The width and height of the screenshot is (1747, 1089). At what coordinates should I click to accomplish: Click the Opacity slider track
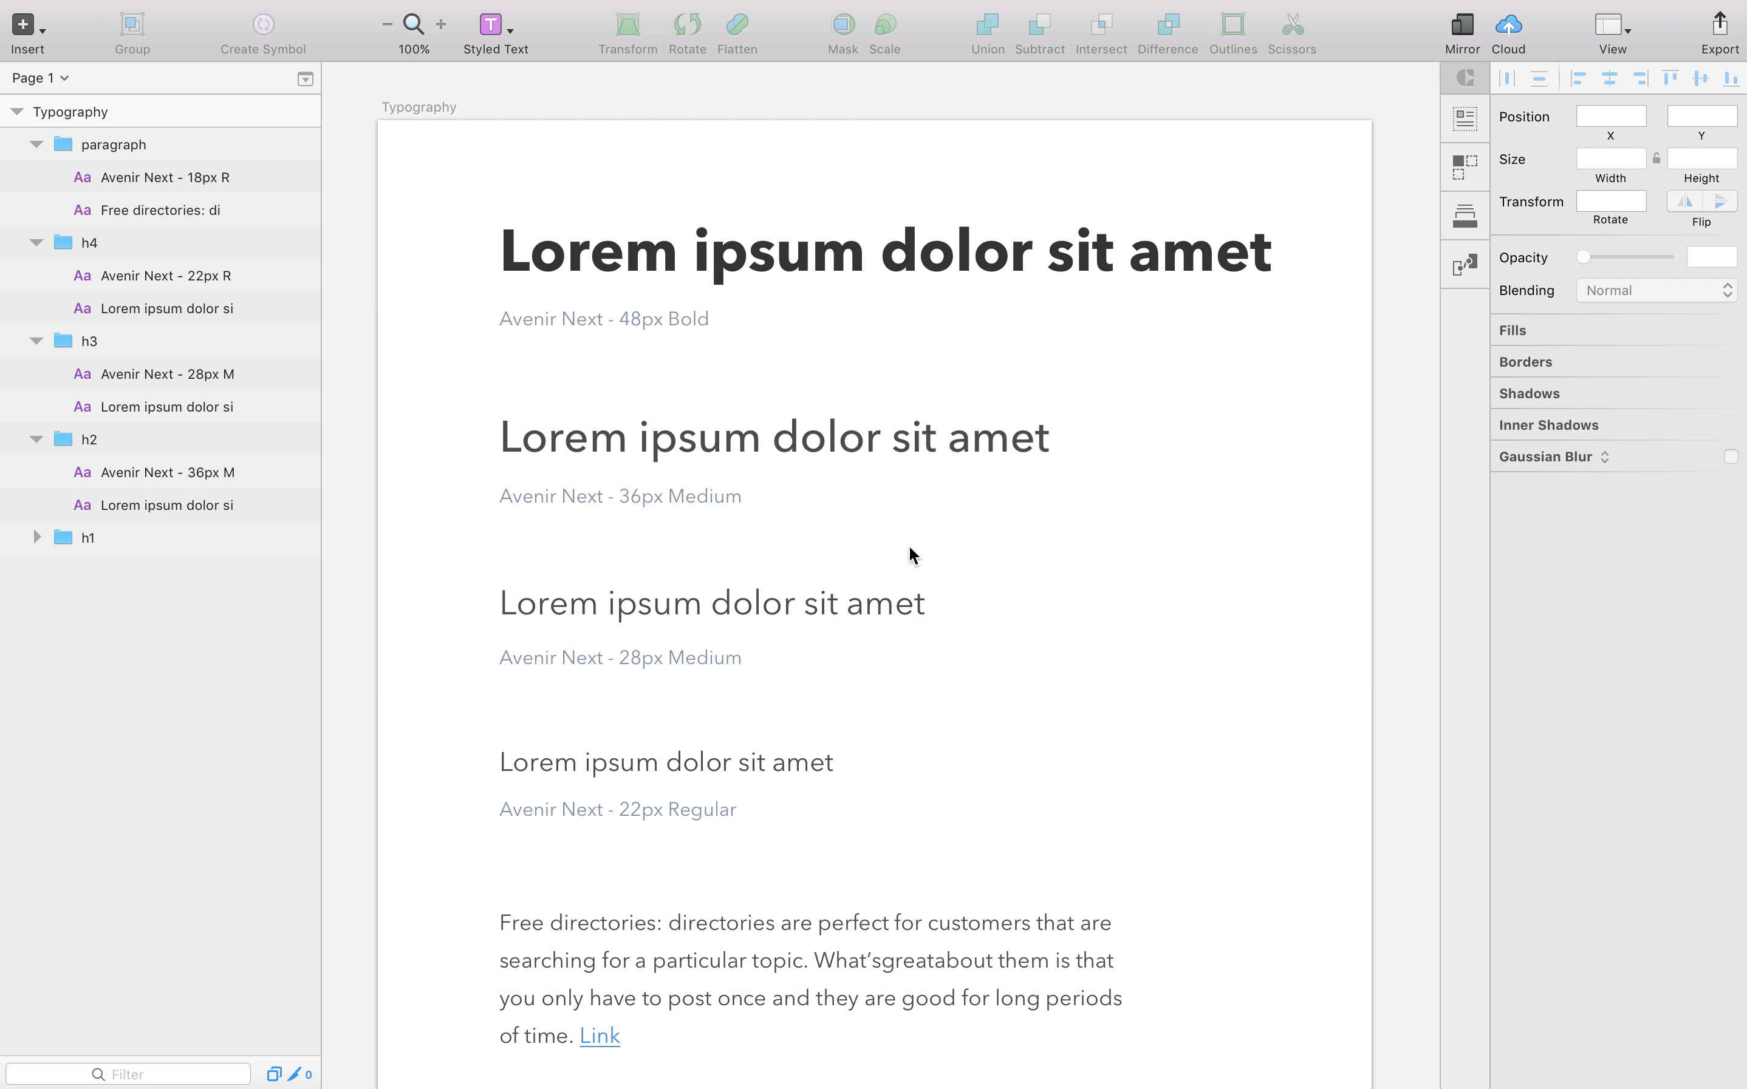click(1628, 257)
